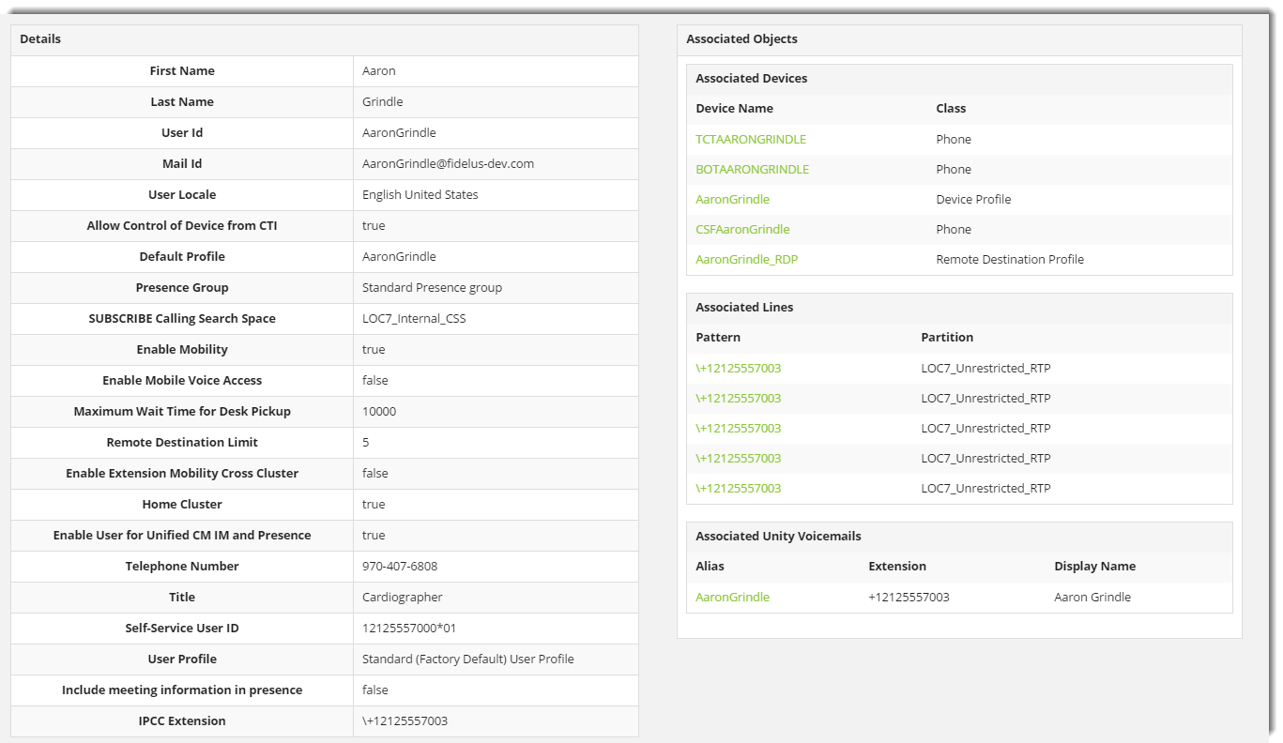The height and width of the screenshot is (743, 1283).
Task: Click the 'Extension' column header in voicemails
Action: tap(897, 566)
